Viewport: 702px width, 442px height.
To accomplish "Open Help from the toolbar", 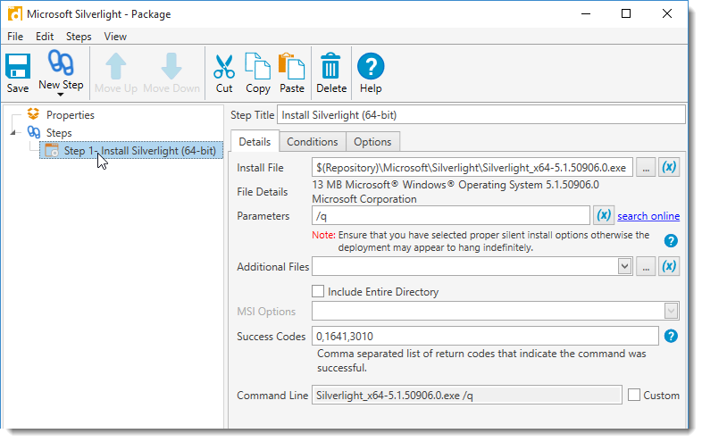I will (x=371, y=67).
